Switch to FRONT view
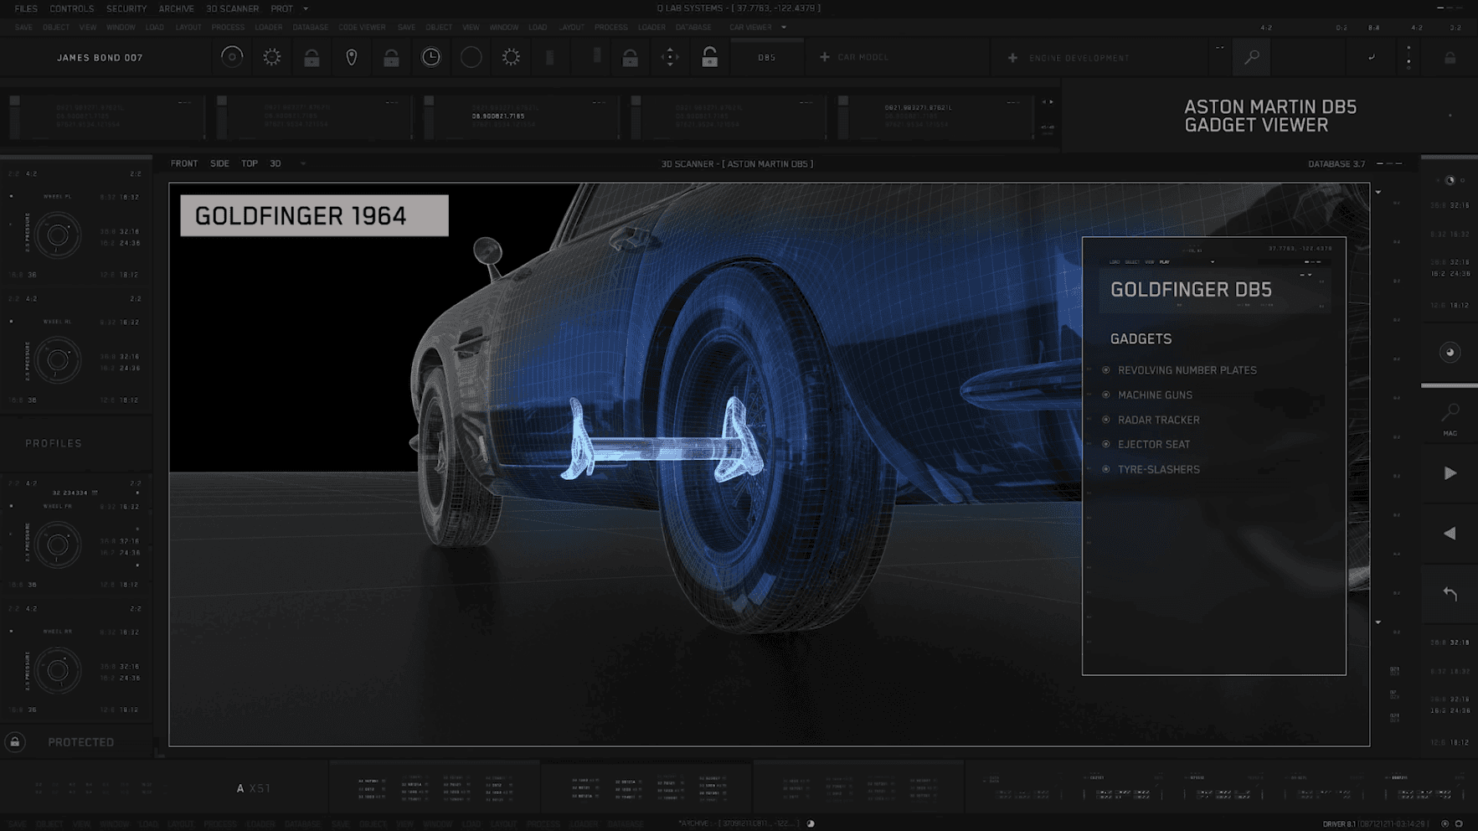Image resolution: width=1478 pixels, height=831 pixels. click(184, 163)
